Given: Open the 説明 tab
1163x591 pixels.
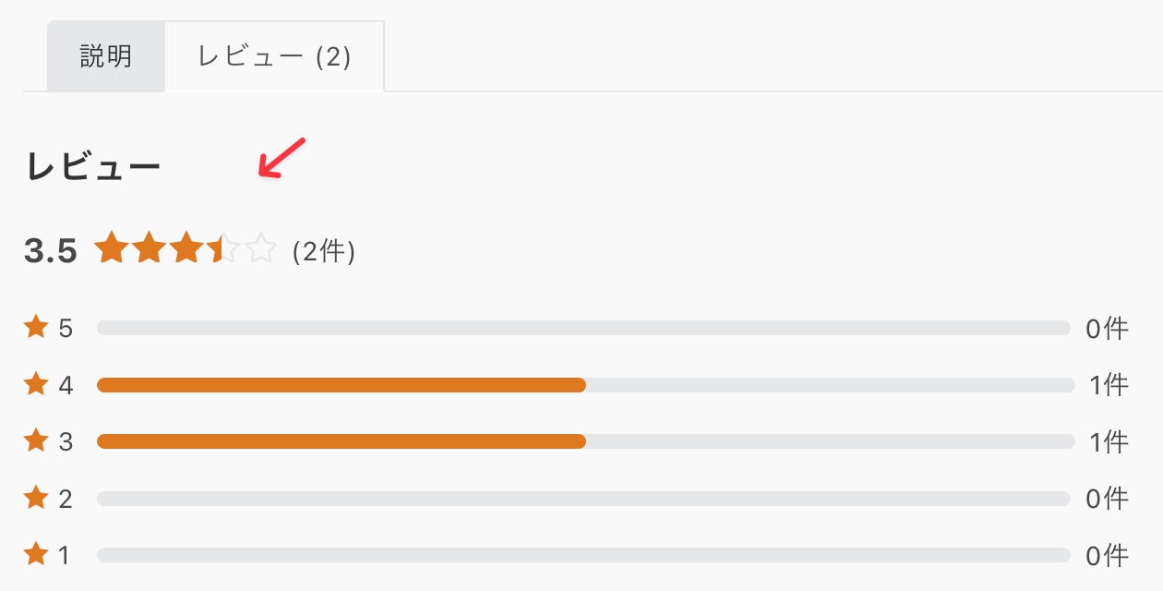Looking at the screenshot, I should [x=106, y=56].
